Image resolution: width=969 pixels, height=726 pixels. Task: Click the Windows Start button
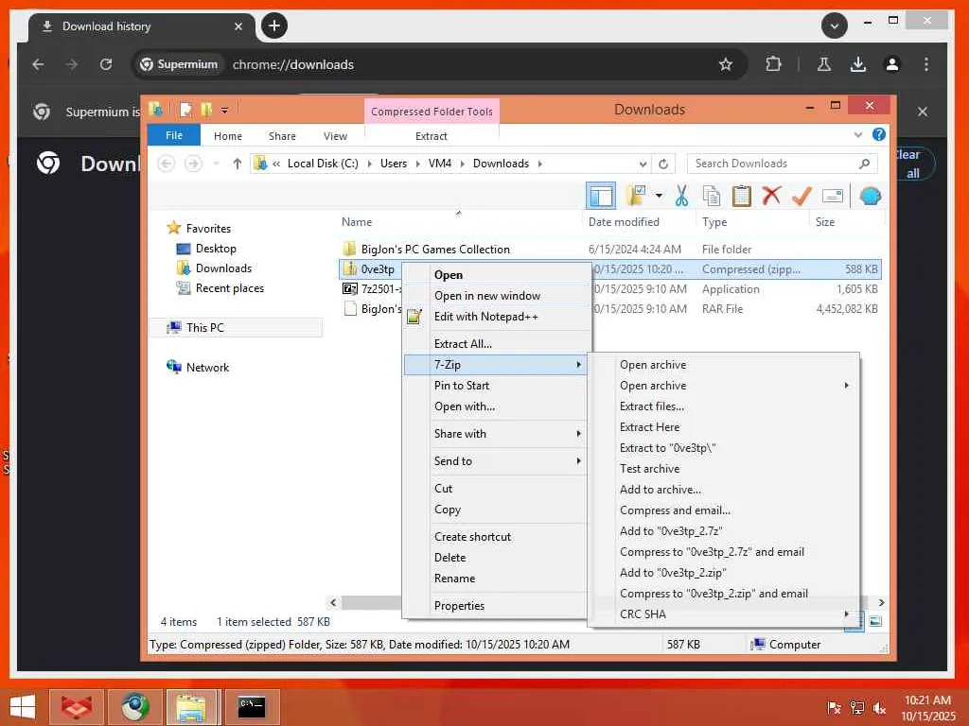[23, 707]
